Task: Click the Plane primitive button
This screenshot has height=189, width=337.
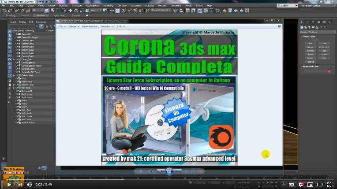Action: coord(324,58)
